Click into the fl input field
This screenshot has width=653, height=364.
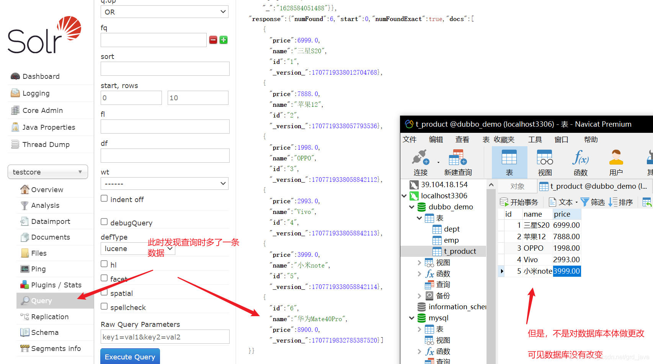pos(165,127)
